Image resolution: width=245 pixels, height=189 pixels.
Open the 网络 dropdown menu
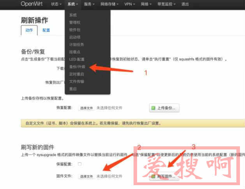pyautogui.click(x=146, y=4)
